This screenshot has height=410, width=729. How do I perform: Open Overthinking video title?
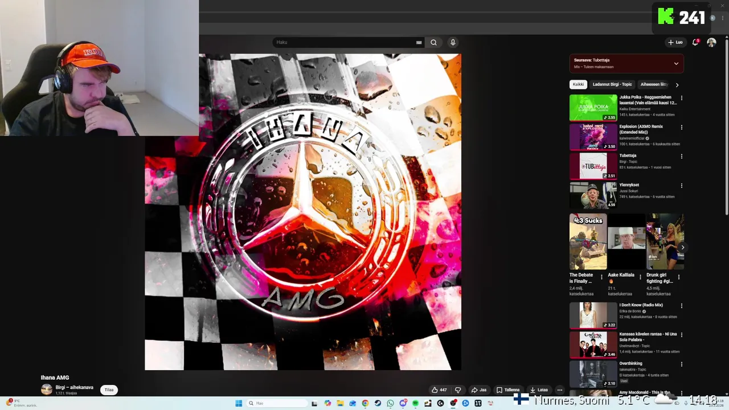pyautogui.click(x=630, y=363)
